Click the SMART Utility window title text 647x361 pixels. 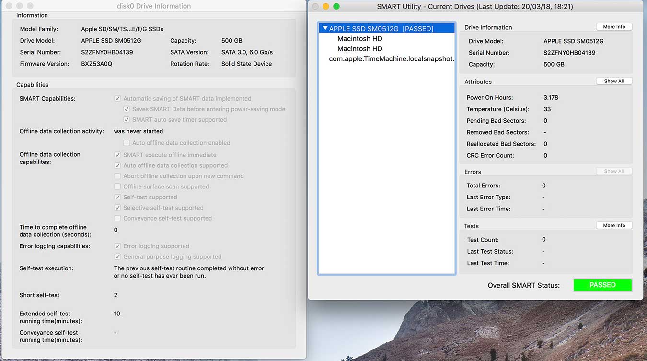pos(475,7)
